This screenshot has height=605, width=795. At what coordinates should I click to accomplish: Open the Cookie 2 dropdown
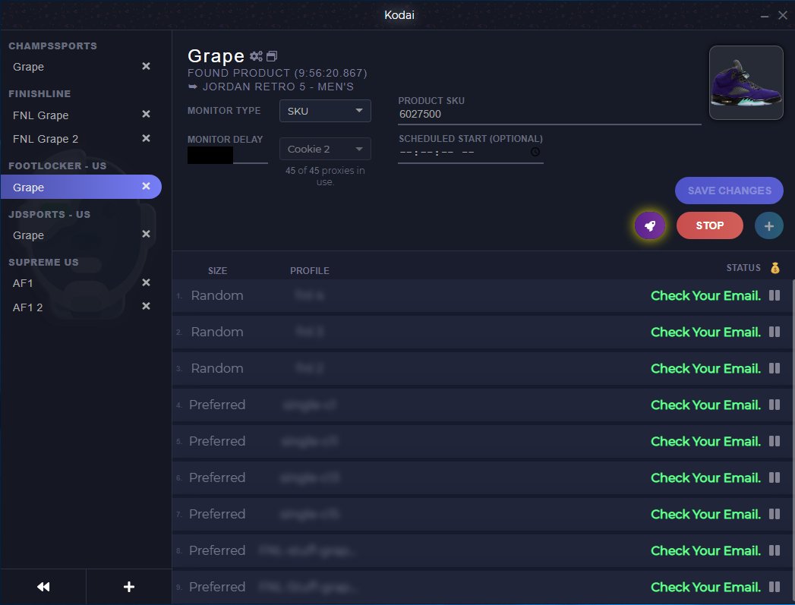[325, 149]
